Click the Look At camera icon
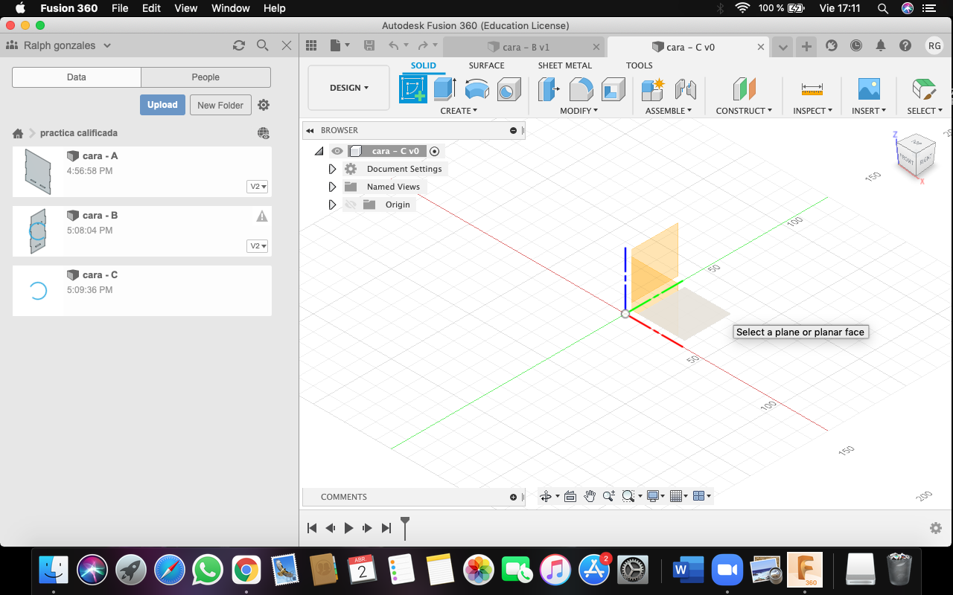953x595 pixels. click(570, 496)
